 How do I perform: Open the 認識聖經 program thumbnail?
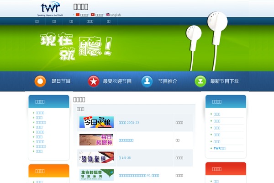pyautogui.click(x=96, y=157)
